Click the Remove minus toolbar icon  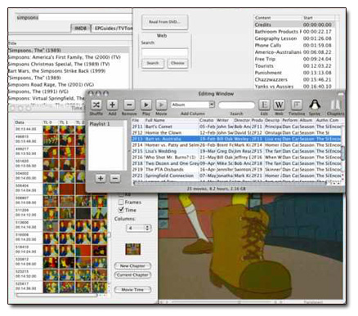[x=129, y=105]
